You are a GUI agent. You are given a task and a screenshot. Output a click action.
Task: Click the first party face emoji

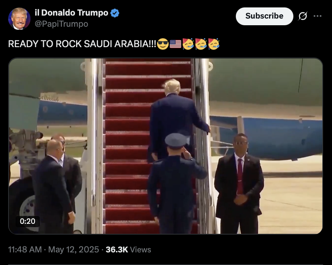[188, 44]
